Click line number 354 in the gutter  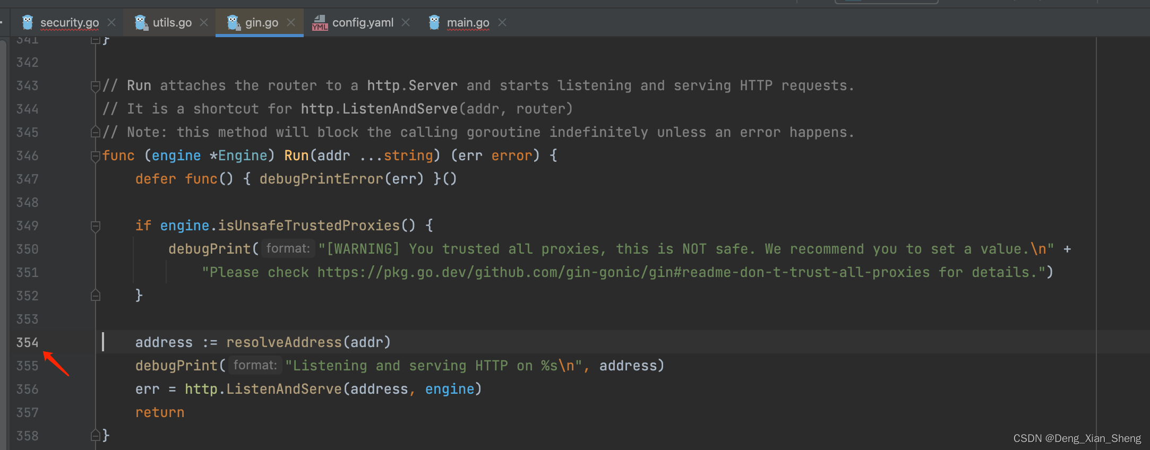click(x=27, y=342)
